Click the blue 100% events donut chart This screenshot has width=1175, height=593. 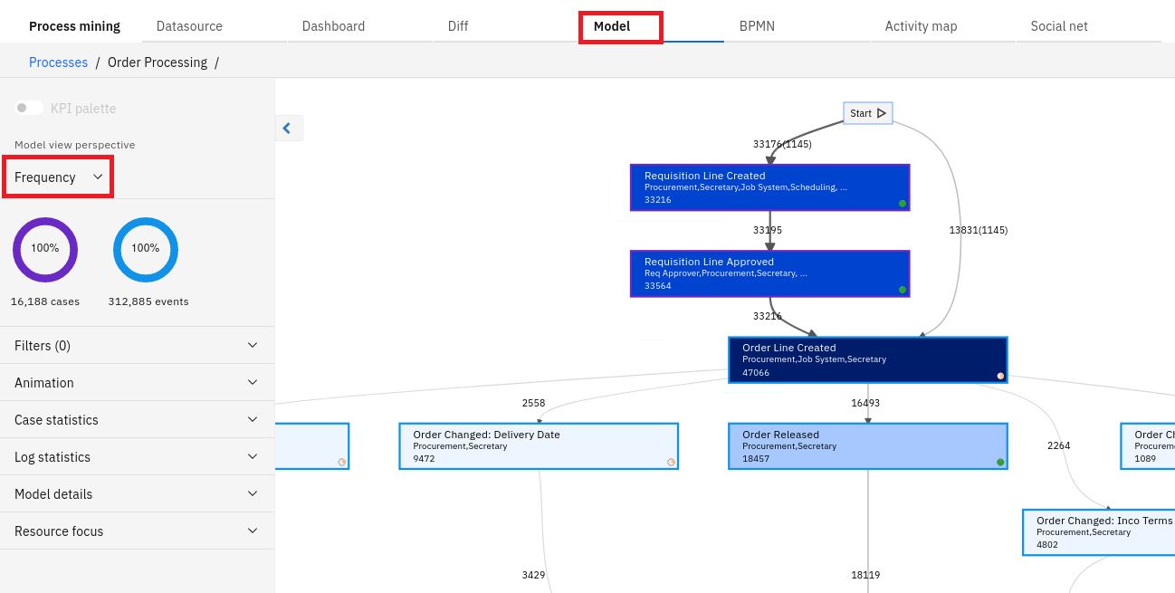[146, 249]
